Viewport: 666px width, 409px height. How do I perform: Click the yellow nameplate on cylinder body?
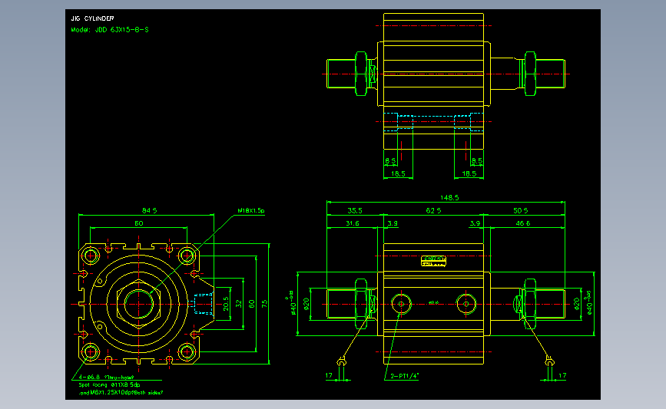433,261
